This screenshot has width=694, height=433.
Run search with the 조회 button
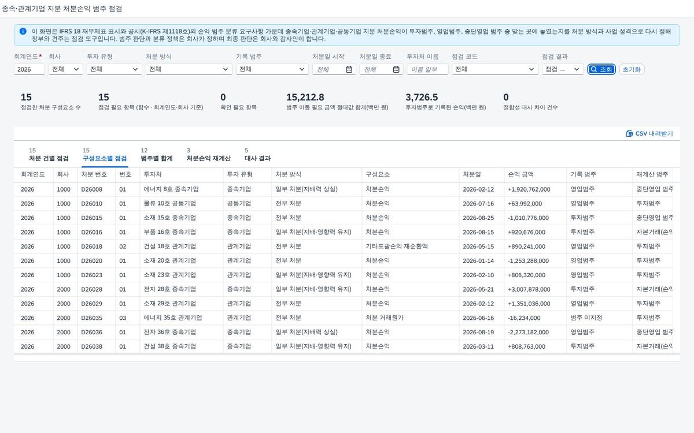coord(601,69)
